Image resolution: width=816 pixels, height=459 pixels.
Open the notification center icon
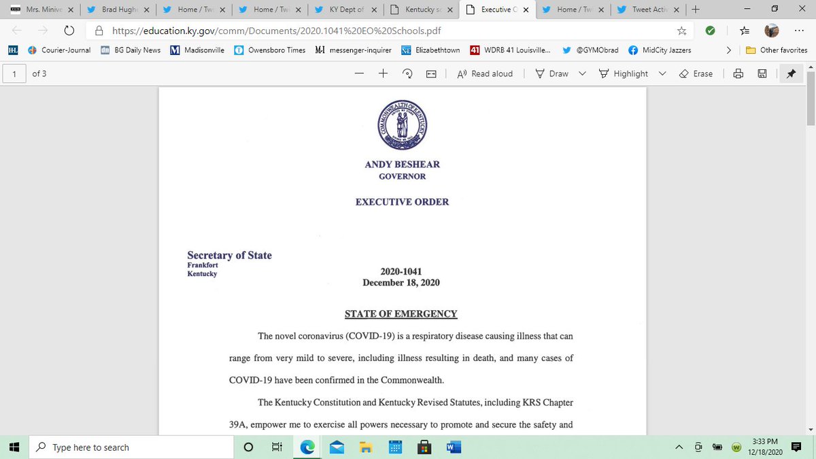[797, 447]
